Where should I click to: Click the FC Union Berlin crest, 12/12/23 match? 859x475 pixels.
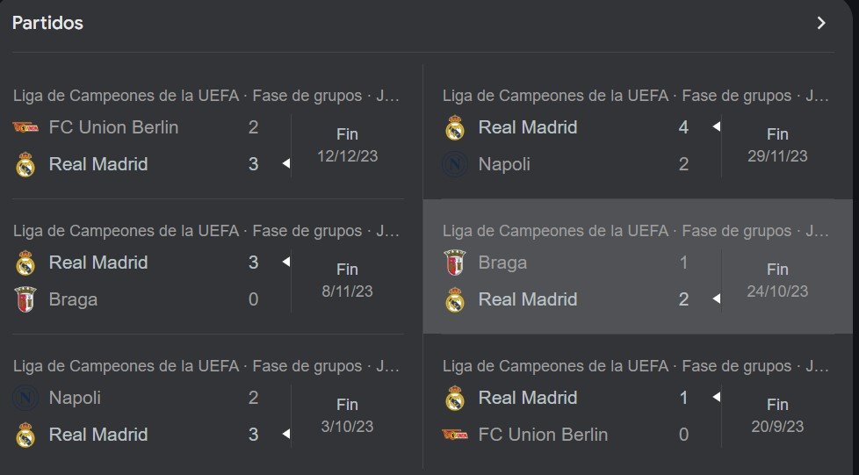click(24, 128)
